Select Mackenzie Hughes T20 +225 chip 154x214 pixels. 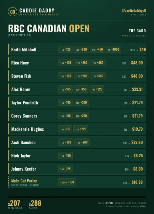[81, 129]
